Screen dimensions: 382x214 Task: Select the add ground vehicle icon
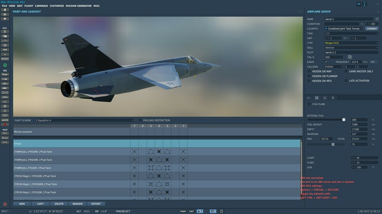pyautogui.click(x=5, y=88)
